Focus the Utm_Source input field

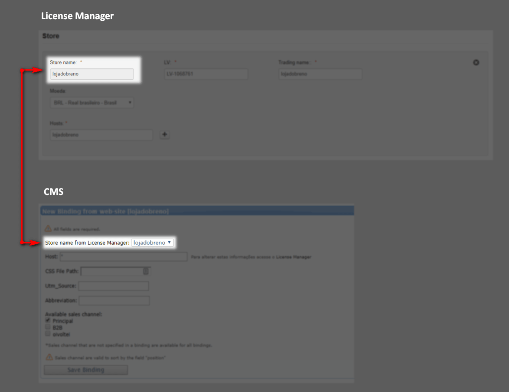pyautogui.click(x=114, y=286)
